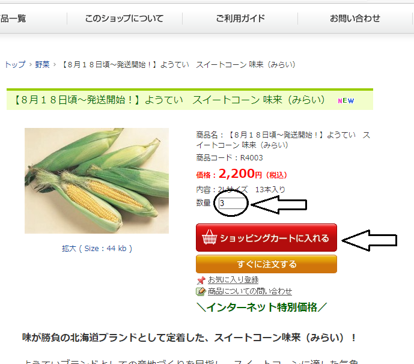This screenshot has width=414, height=364.
Task: Open the ご利用ガイド menu item
Action: pos(240,19)
